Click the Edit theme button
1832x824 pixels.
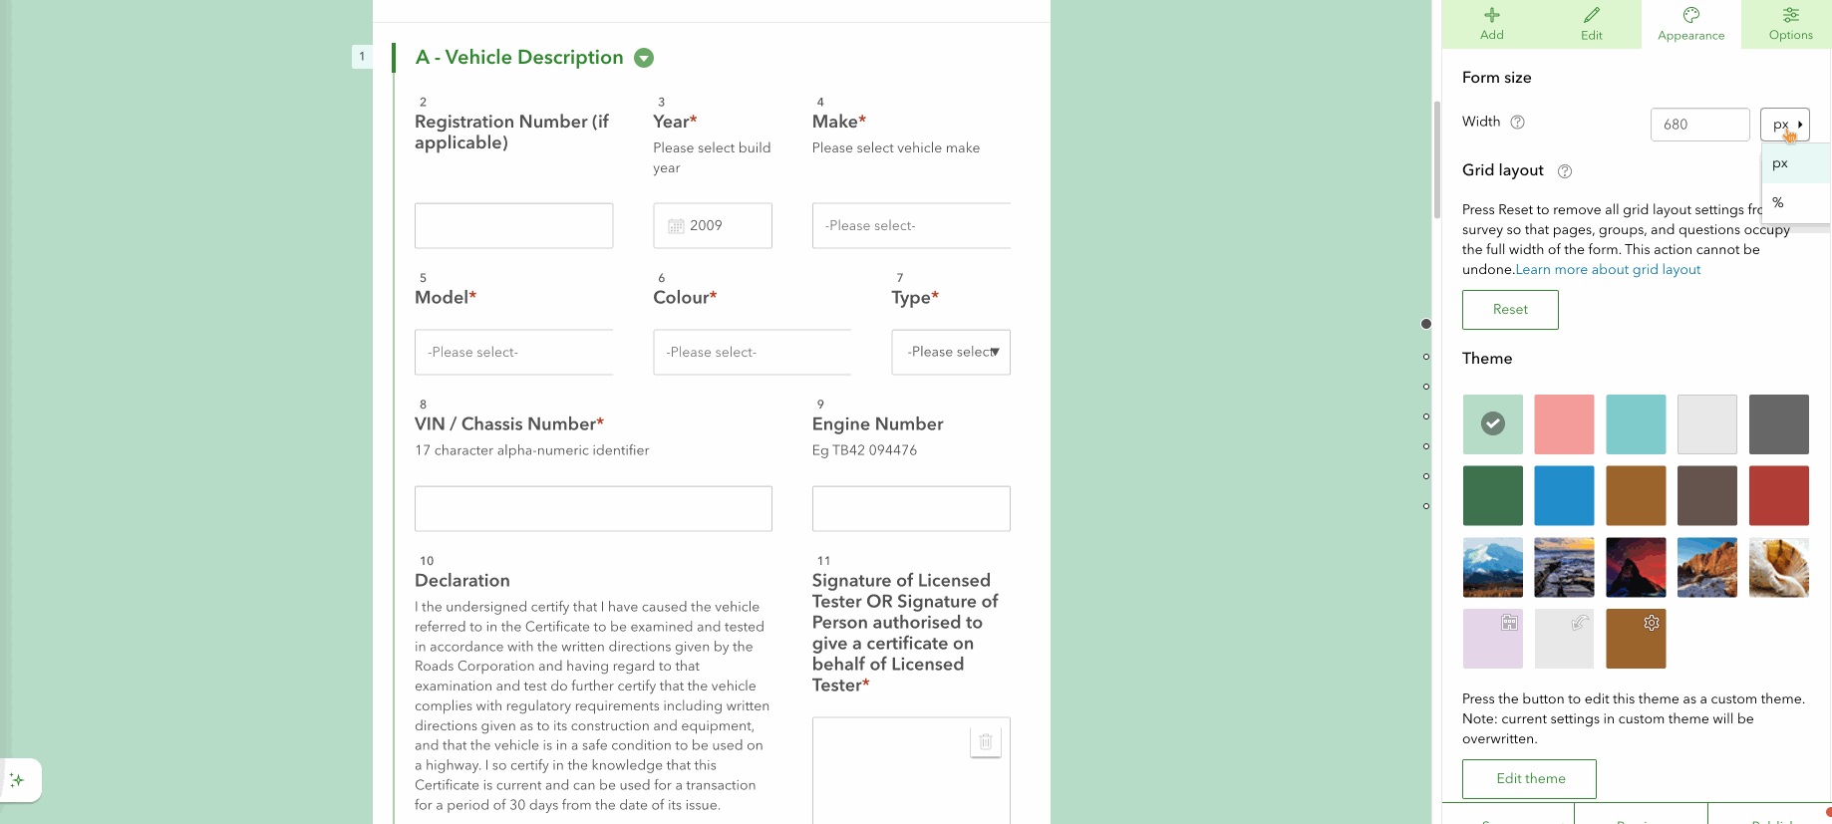click(x=1529, y=779)
